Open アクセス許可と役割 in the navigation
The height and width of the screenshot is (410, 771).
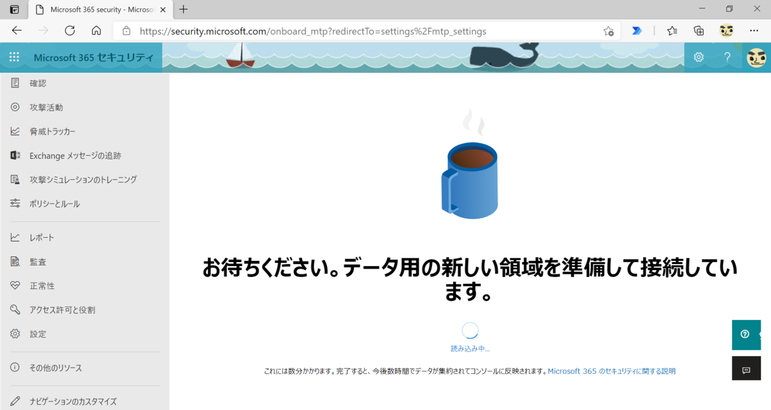pyautogui.click(x=62, y=310)
